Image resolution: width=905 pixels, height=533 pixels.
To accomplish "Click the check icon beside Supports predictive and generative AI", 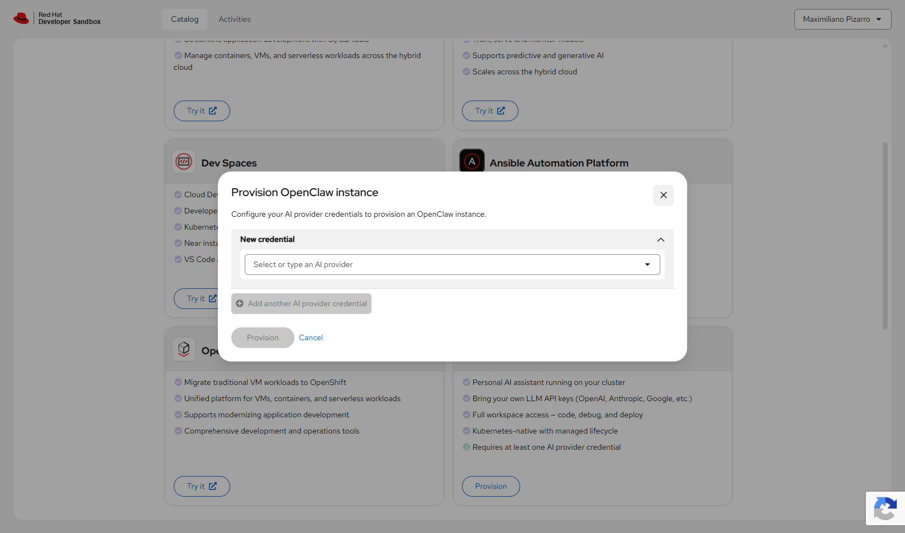I will (466, 55).
